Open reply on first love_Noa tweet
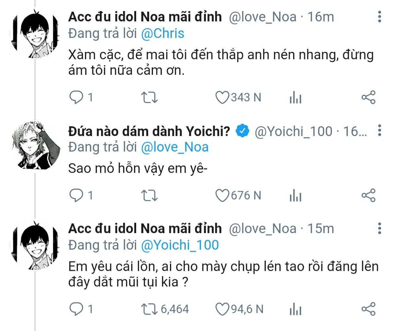Screen dimensions: 400x331 tap(76, 97)
